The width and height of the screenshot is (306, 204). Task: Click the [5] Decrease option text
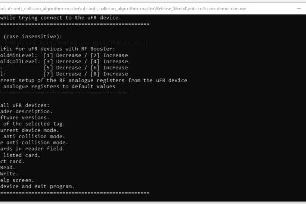click(x=62, y=68)
